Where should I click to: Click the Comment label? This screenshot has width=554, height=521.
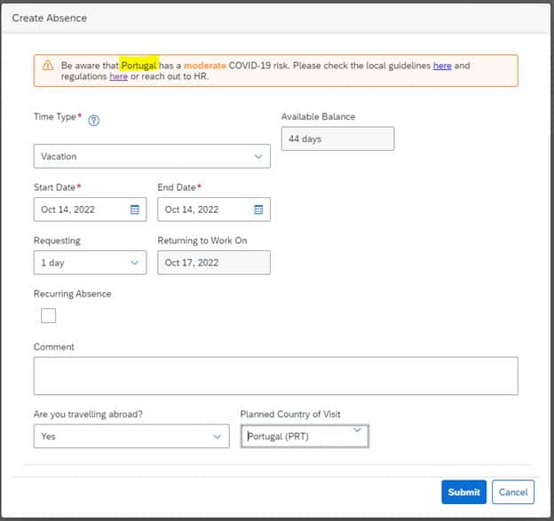(53, 347)
